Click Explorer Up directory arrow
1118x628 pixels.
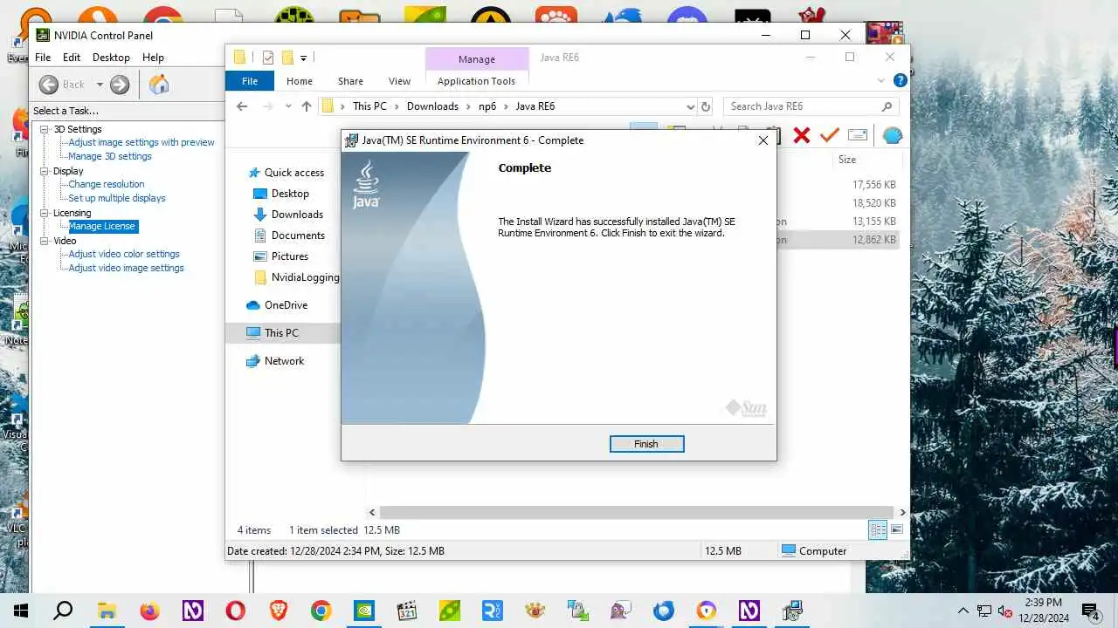coord(306,106)
